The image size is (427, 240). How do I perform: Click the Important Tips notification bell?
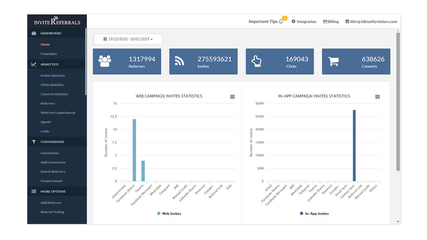pos(281,21)
